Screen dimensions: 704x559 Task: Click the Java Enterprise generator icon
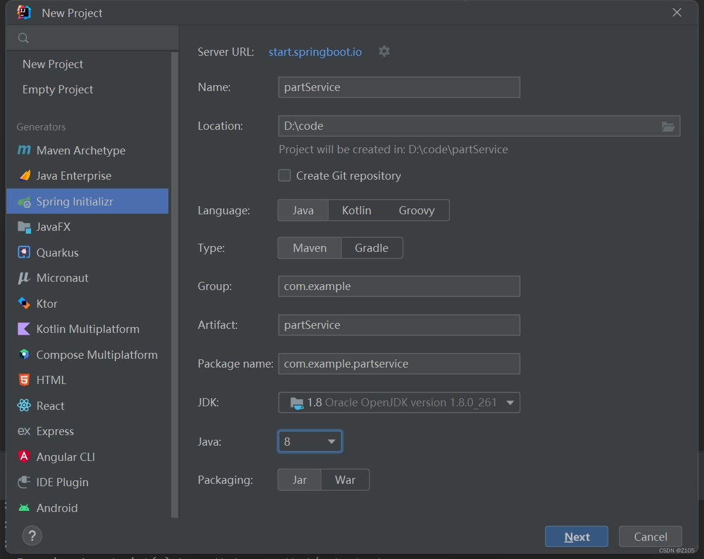24,176
